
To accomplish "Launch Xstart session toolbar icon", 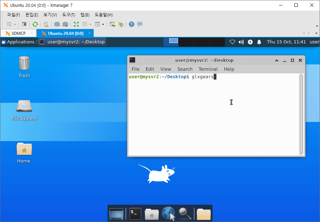I will [112, 24].
